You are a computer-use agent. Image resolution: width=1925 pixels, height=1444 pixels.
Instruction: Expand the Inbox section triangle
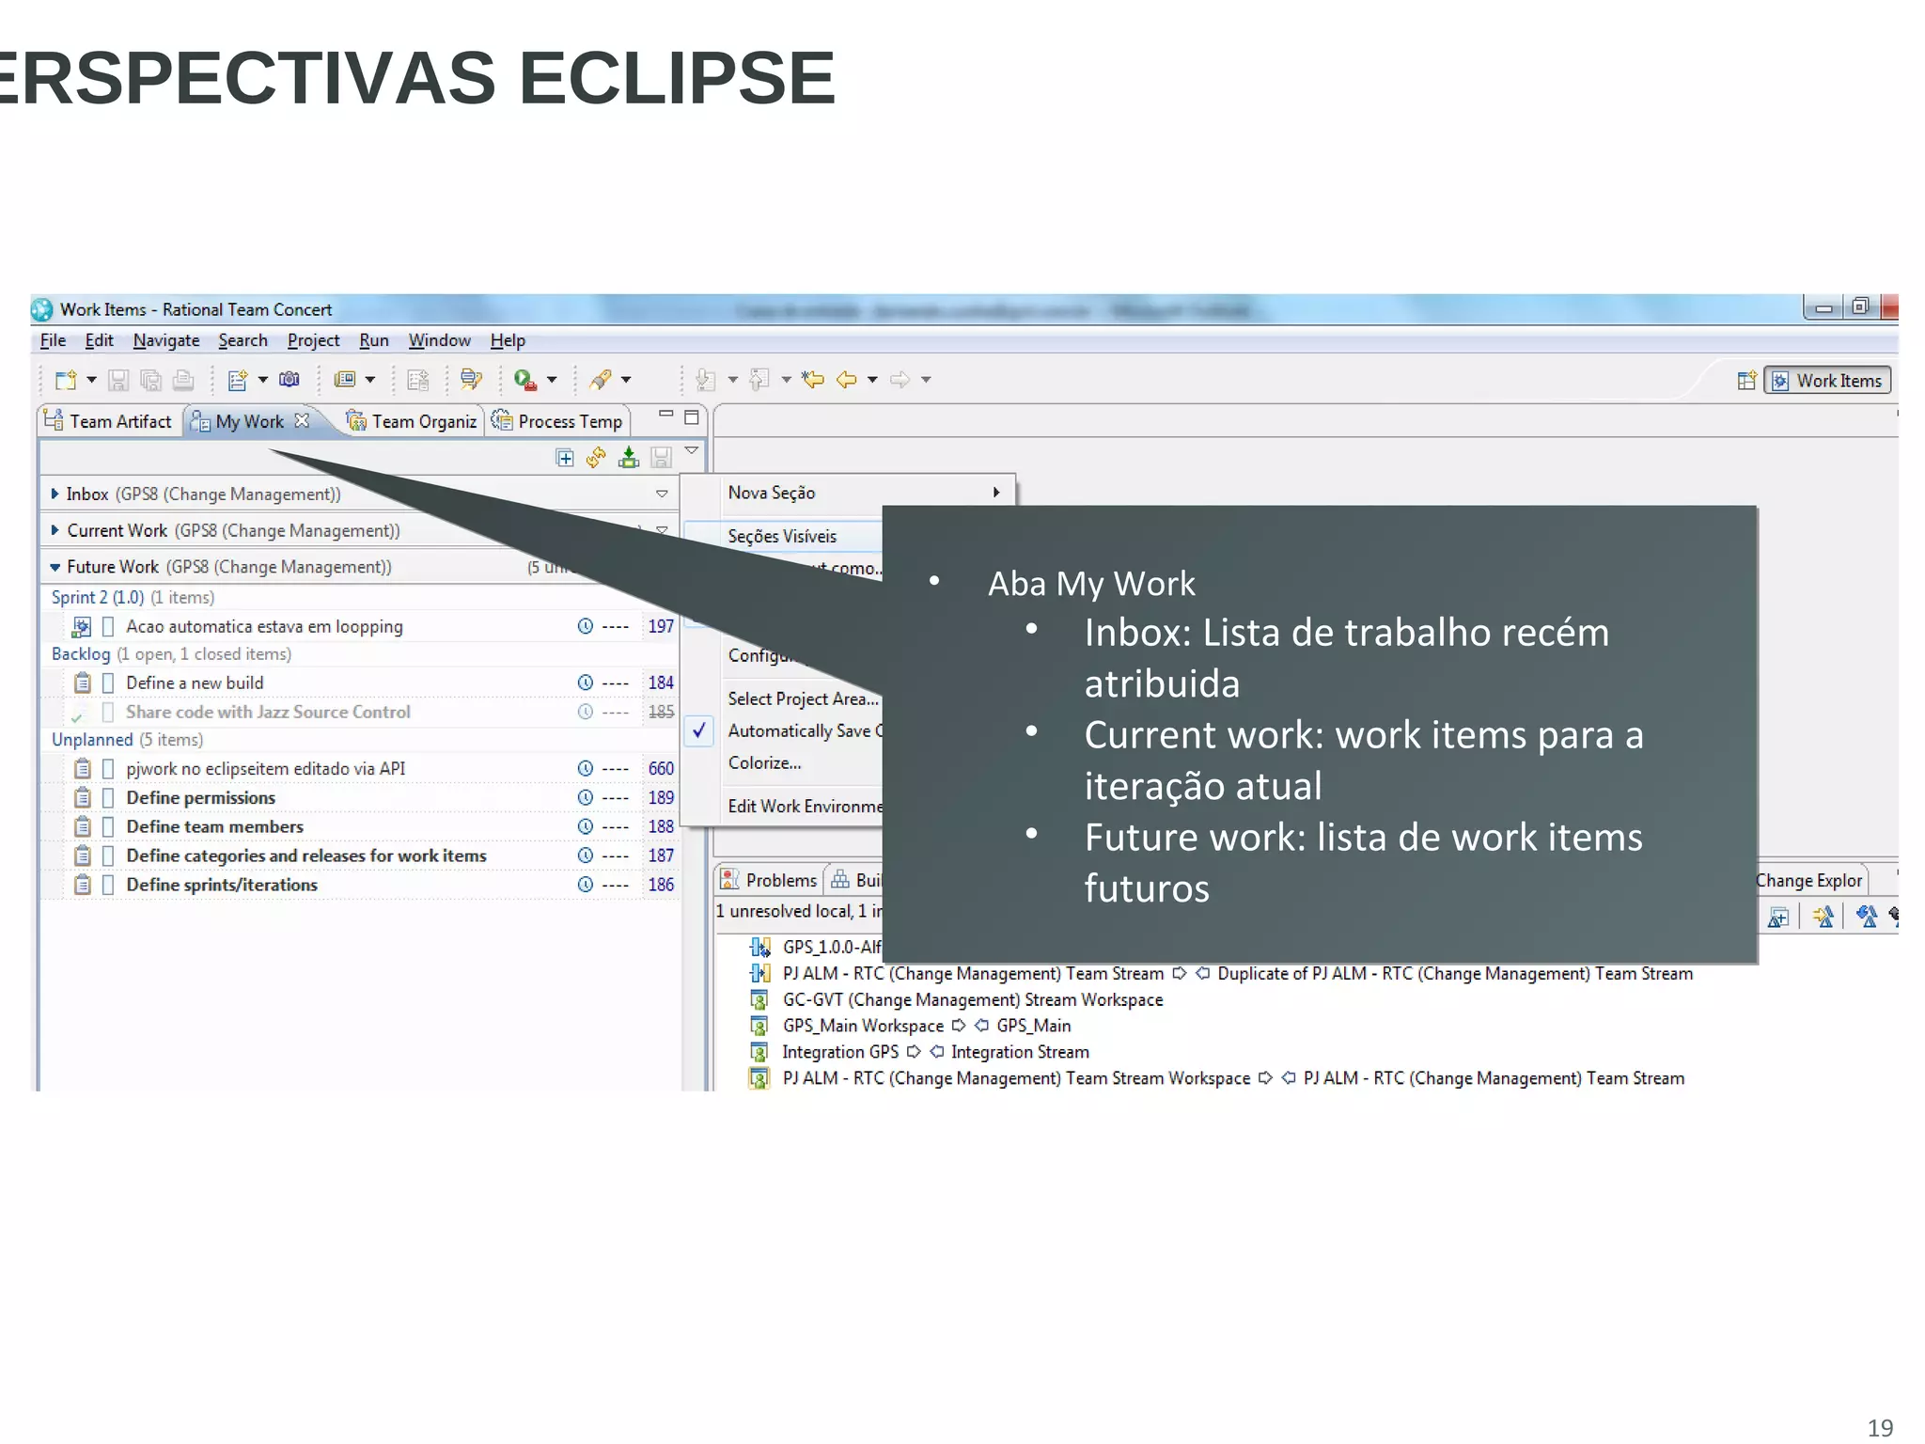click(55, 494)
